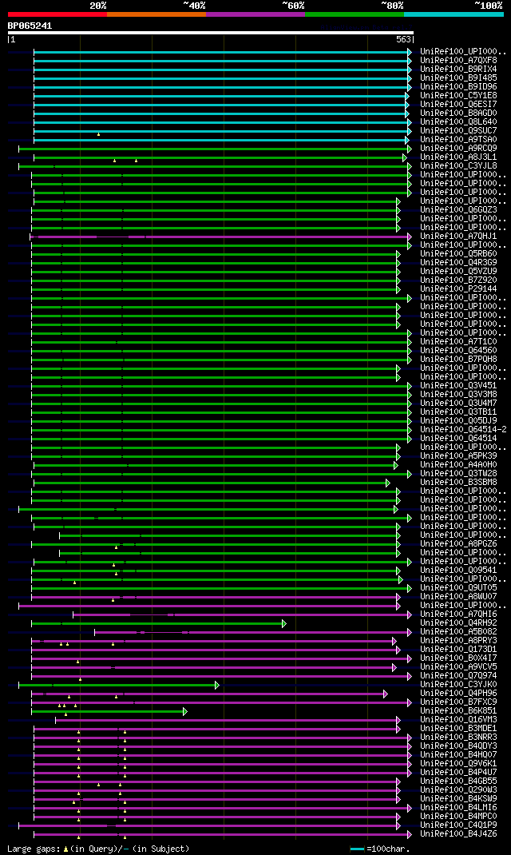The height and width of the screenshot is (855, 511).
Task: Select hit UniRef100_B8AGD0
Action: point(458,113)
